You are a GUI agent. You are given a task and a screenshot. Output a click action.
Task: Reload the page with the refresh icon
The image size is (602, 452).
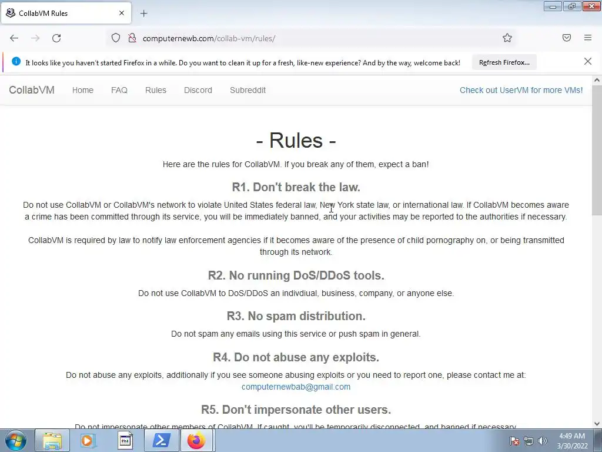[56, 38]
